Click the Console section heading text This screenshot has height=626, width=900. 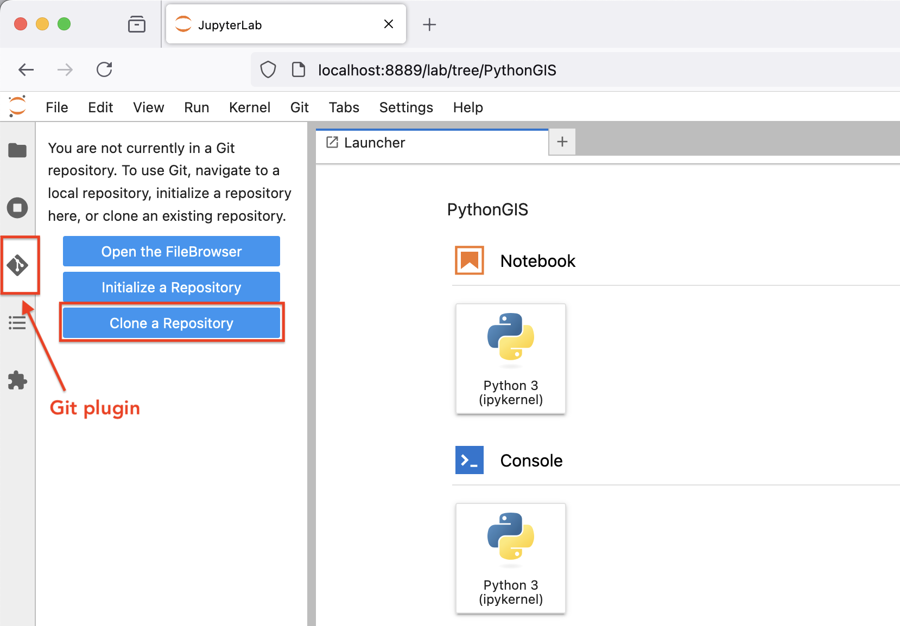tap(531, 461)
